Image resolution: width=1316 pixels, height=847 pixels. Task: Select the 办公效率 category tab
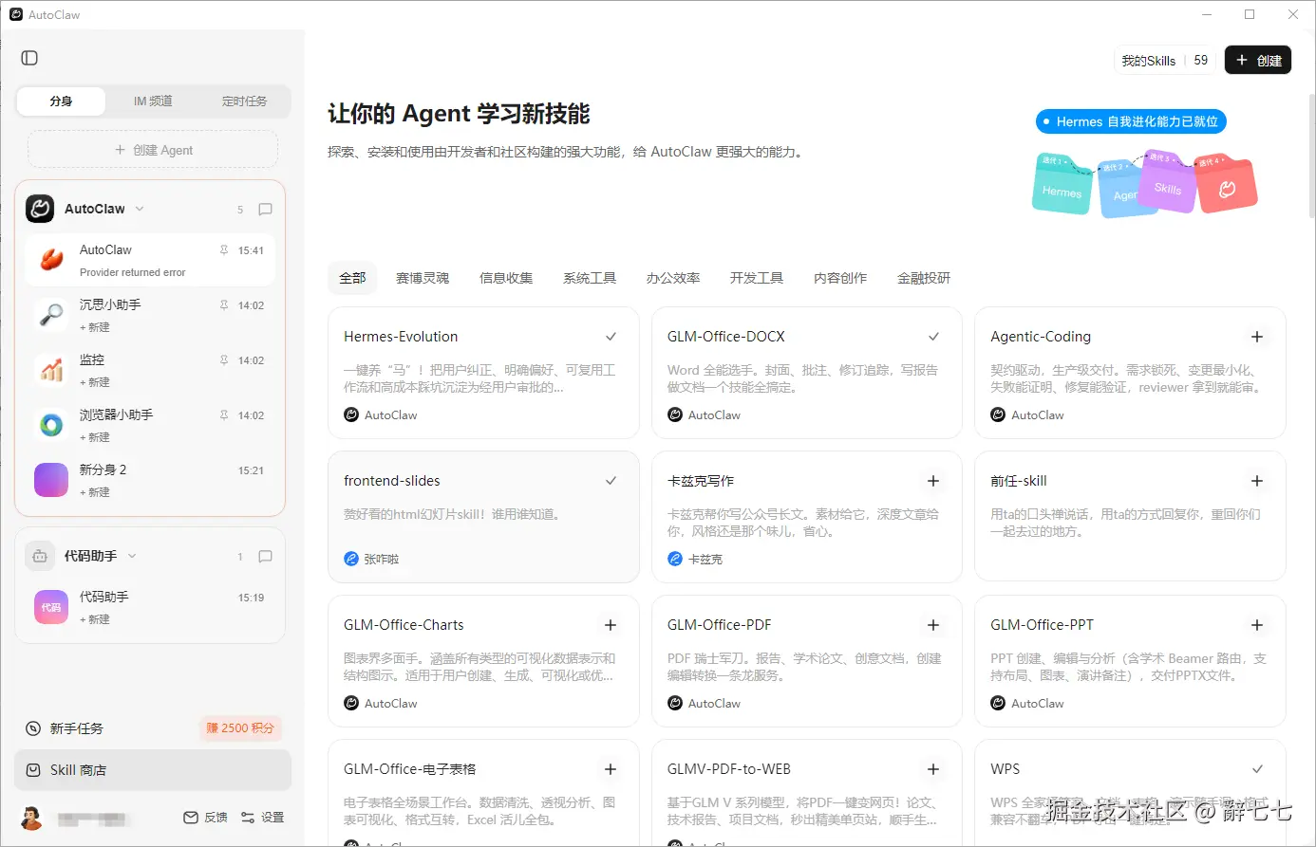tap(673, 278)
